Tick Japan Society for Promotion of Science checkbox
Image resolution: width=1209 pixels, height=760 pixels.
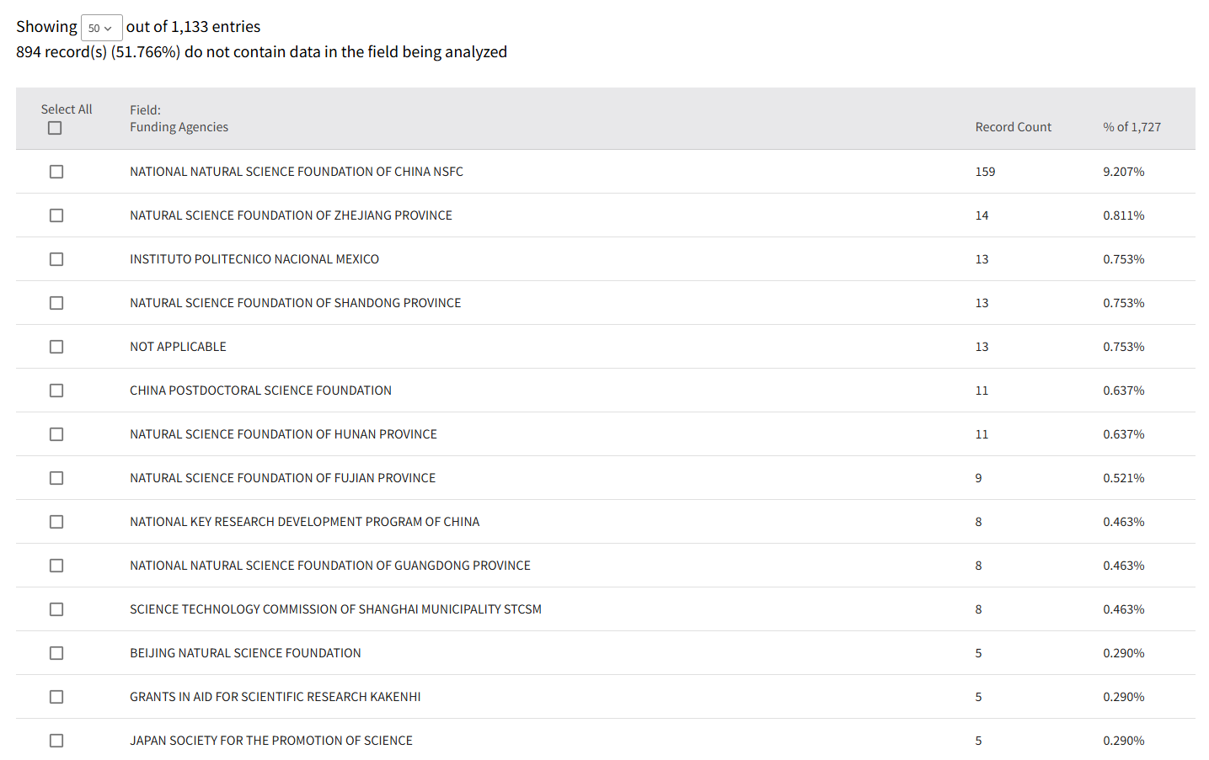(x=56, y=741)
